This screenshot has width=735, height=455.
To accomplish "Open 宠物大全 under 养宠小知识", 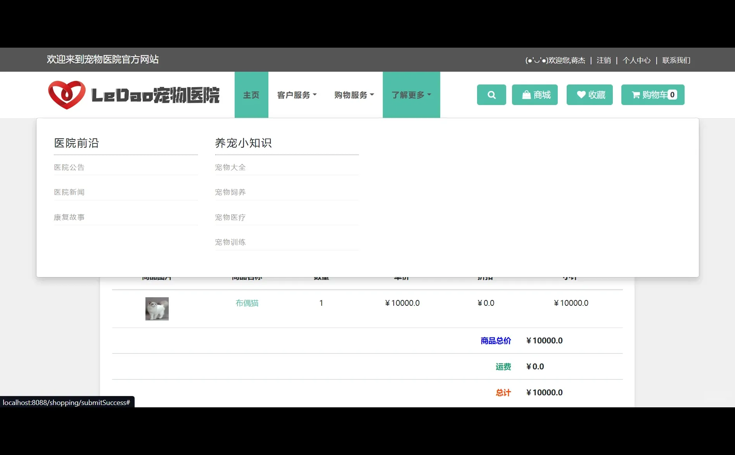I will pos(230,167).
